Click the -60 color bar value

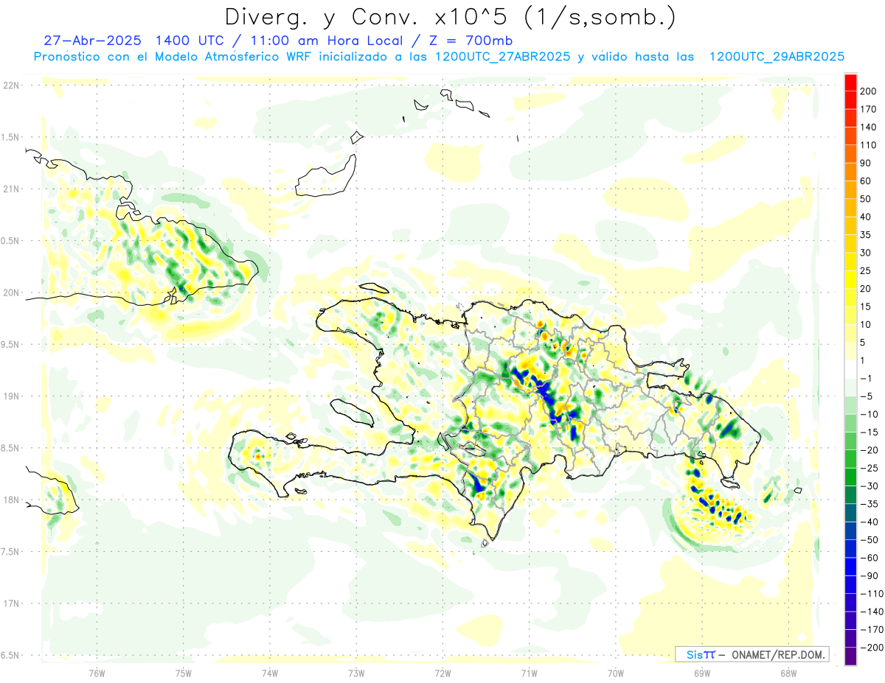pyautogui.click(x=870, y=558)
